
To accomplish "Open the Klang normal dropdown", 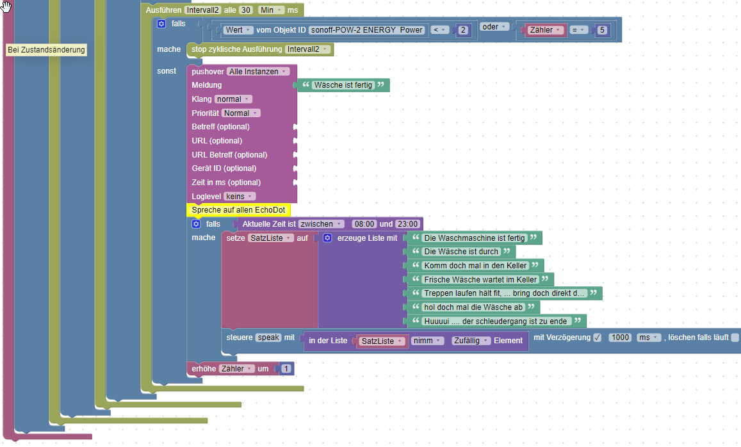I will tap(233, 99).
